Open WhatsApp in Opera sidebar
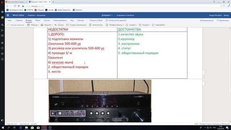Screen dimensions: 231x130 point(2,18)
